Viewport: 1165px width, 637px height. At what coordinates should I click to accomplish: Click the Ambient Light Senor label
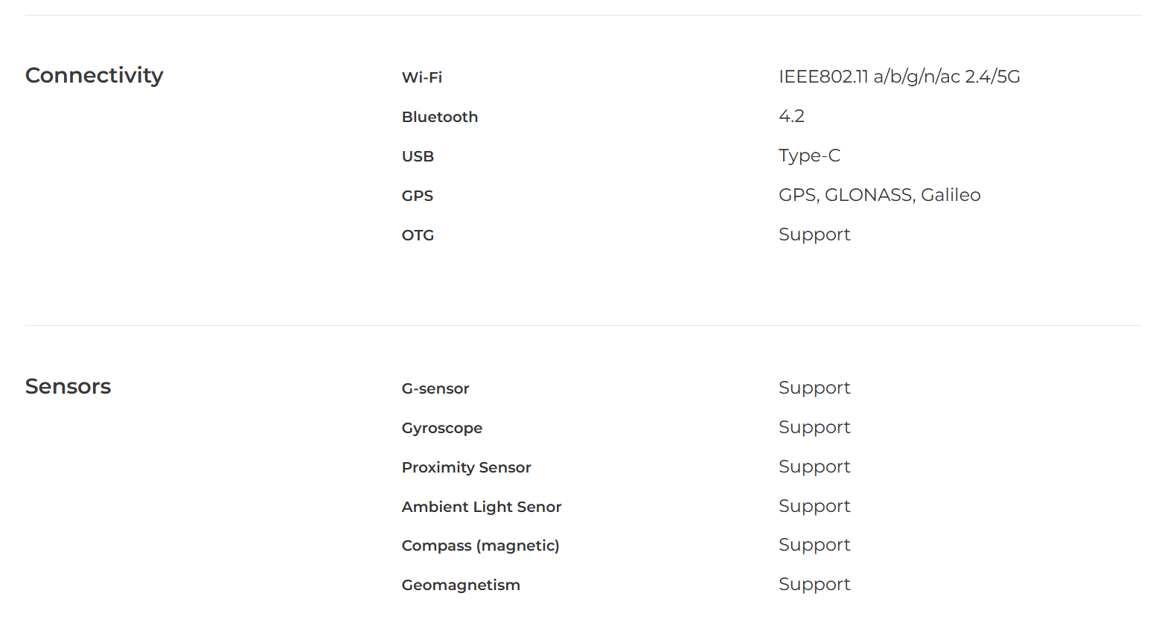482,507
